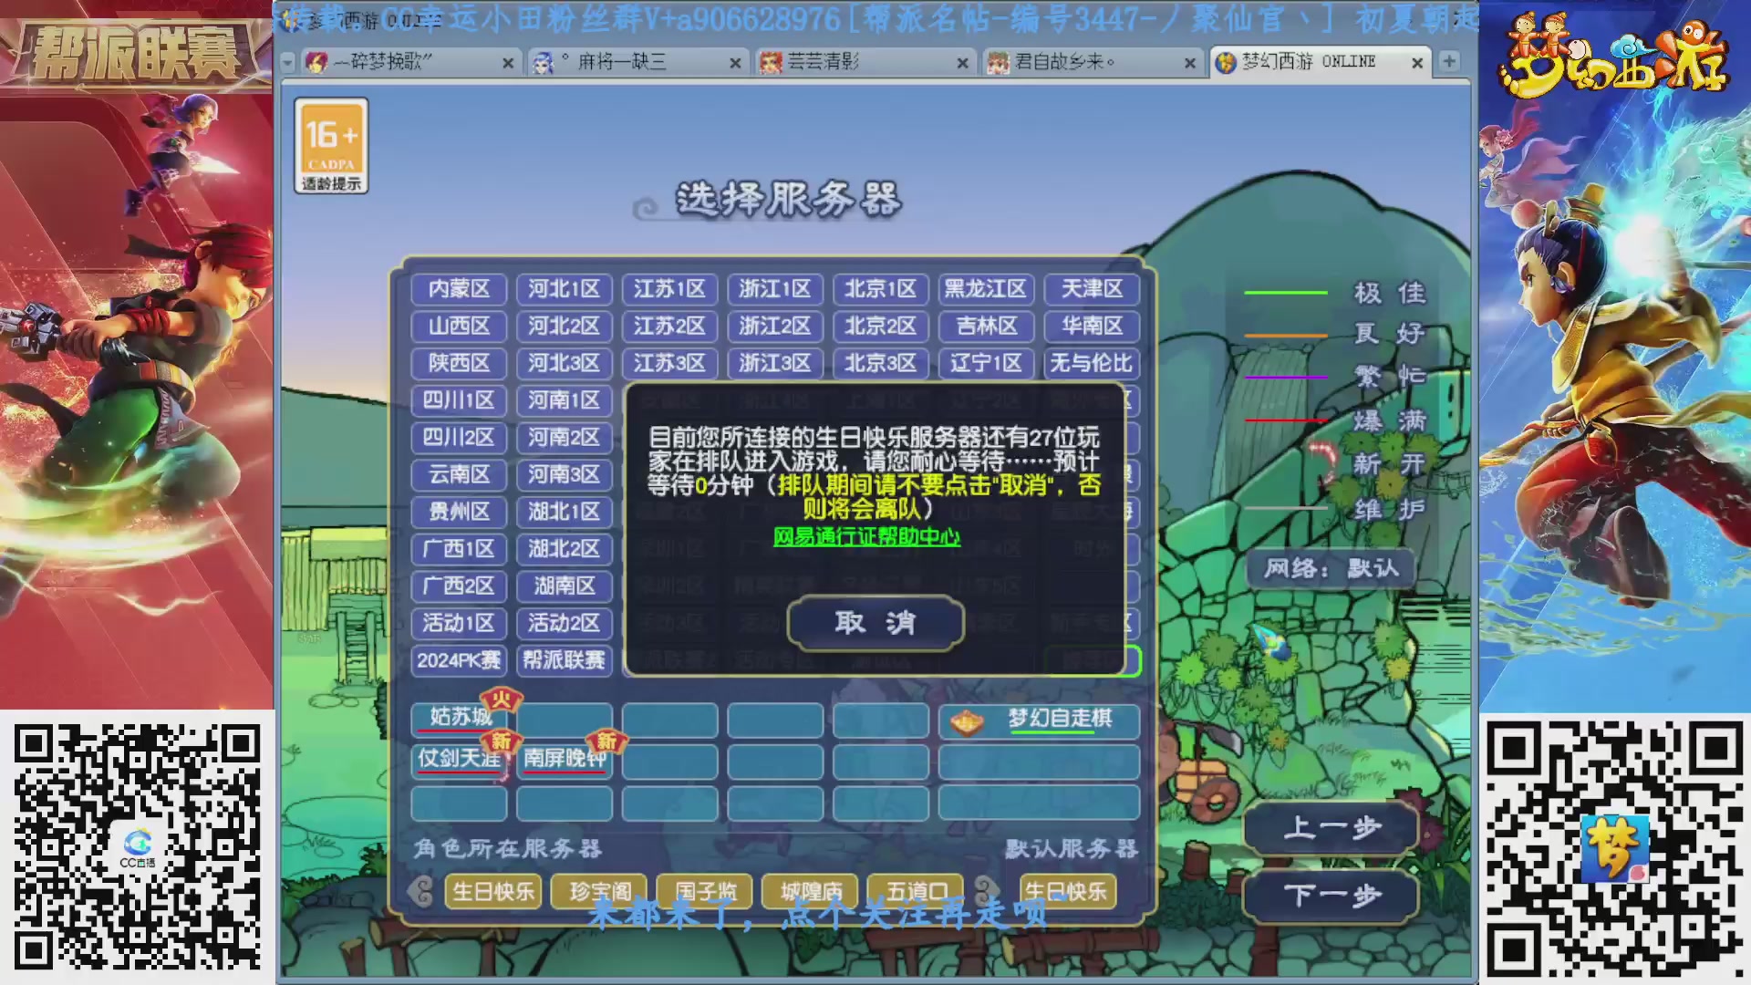Screen dimensions: 1751x985
Task: Select the 2024PK赛 server region
Action: 459,660
